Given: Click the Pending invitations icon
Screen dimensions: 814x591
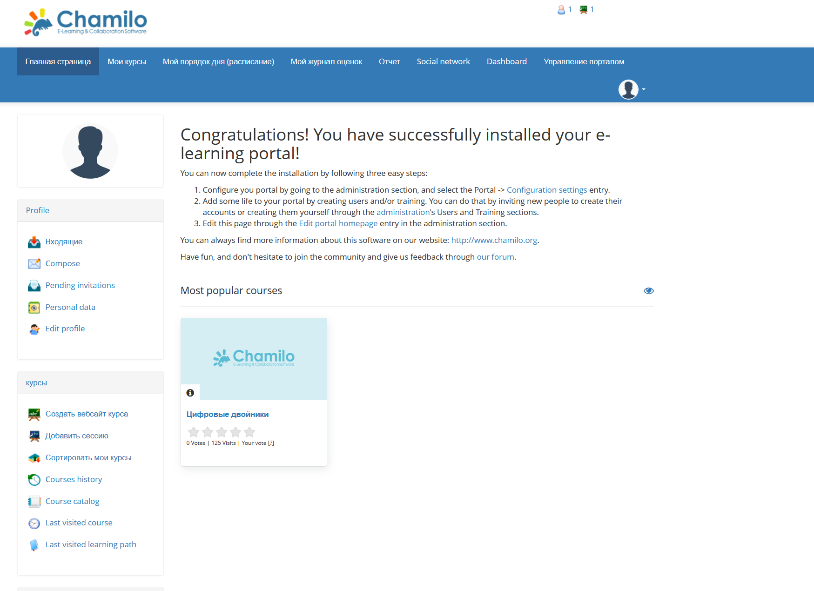Looking at the screenshot, I should click(x=34, y=286).
